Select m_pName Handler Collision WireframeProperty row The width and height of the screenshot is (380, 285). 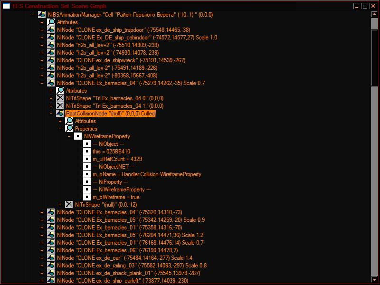147,174
